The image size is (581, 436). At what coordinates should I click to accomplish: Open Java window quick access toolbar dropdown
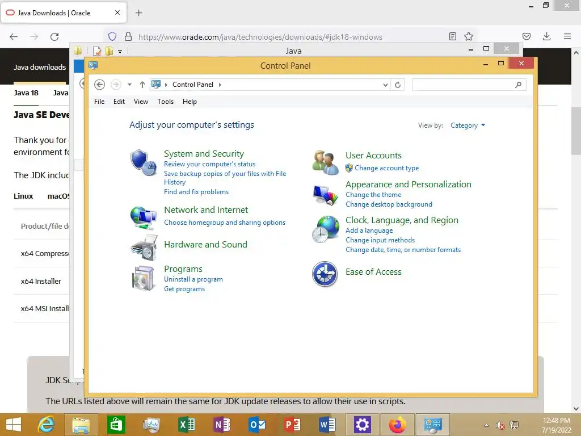tap(120, 51)
